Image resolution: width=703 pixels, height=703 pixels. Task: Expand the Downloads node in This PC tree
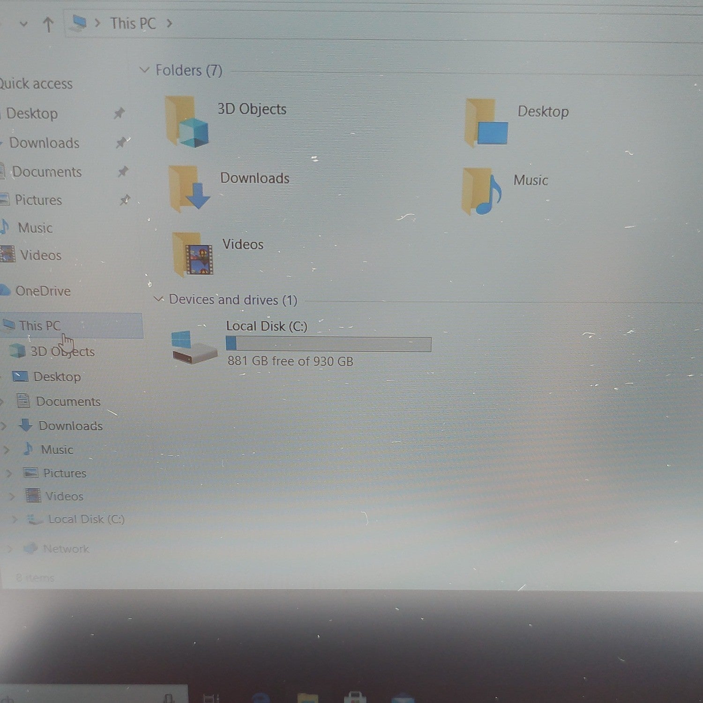(x=4, y=426)
